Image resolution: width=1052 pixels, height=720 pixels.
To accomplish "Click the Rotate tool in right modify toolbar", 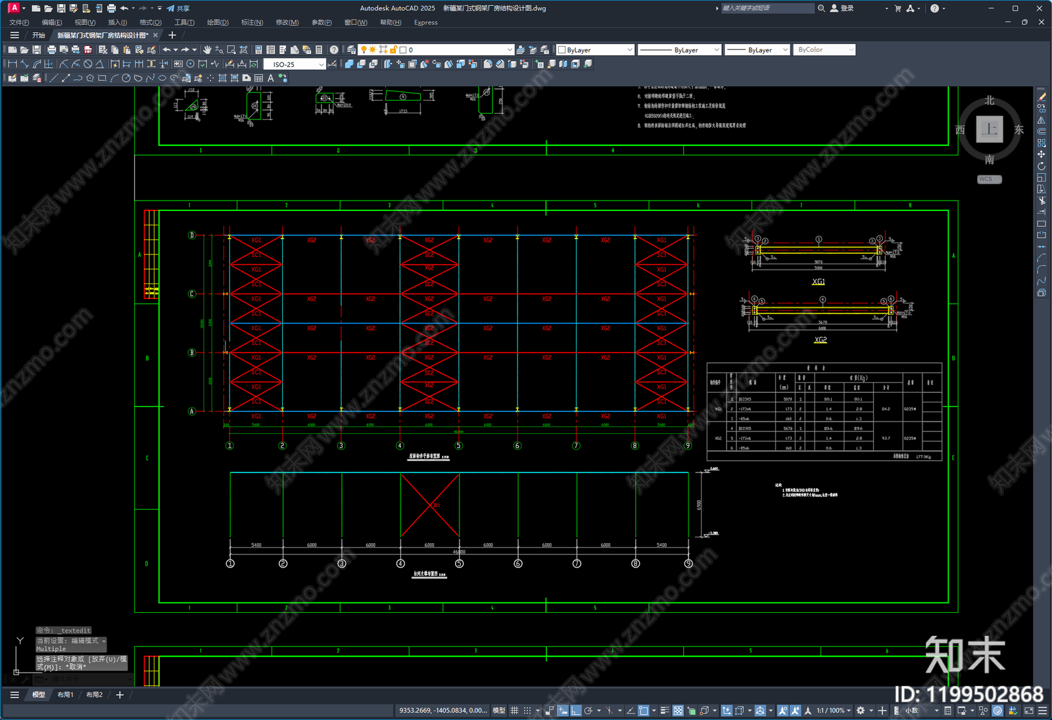I will point(1041,166).
